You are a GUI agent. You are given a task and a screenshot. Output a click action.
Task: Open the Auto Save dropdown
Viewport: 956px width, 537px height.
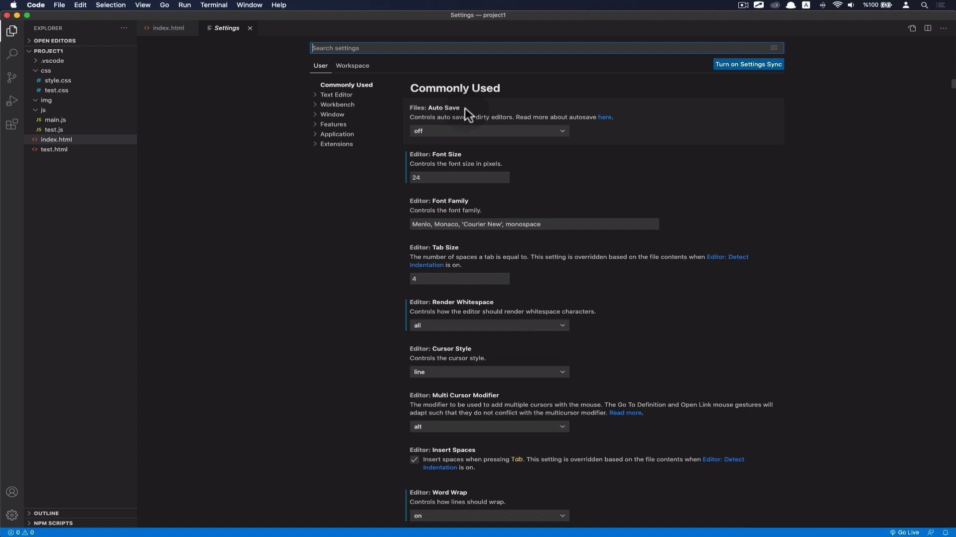coord(489,131)
